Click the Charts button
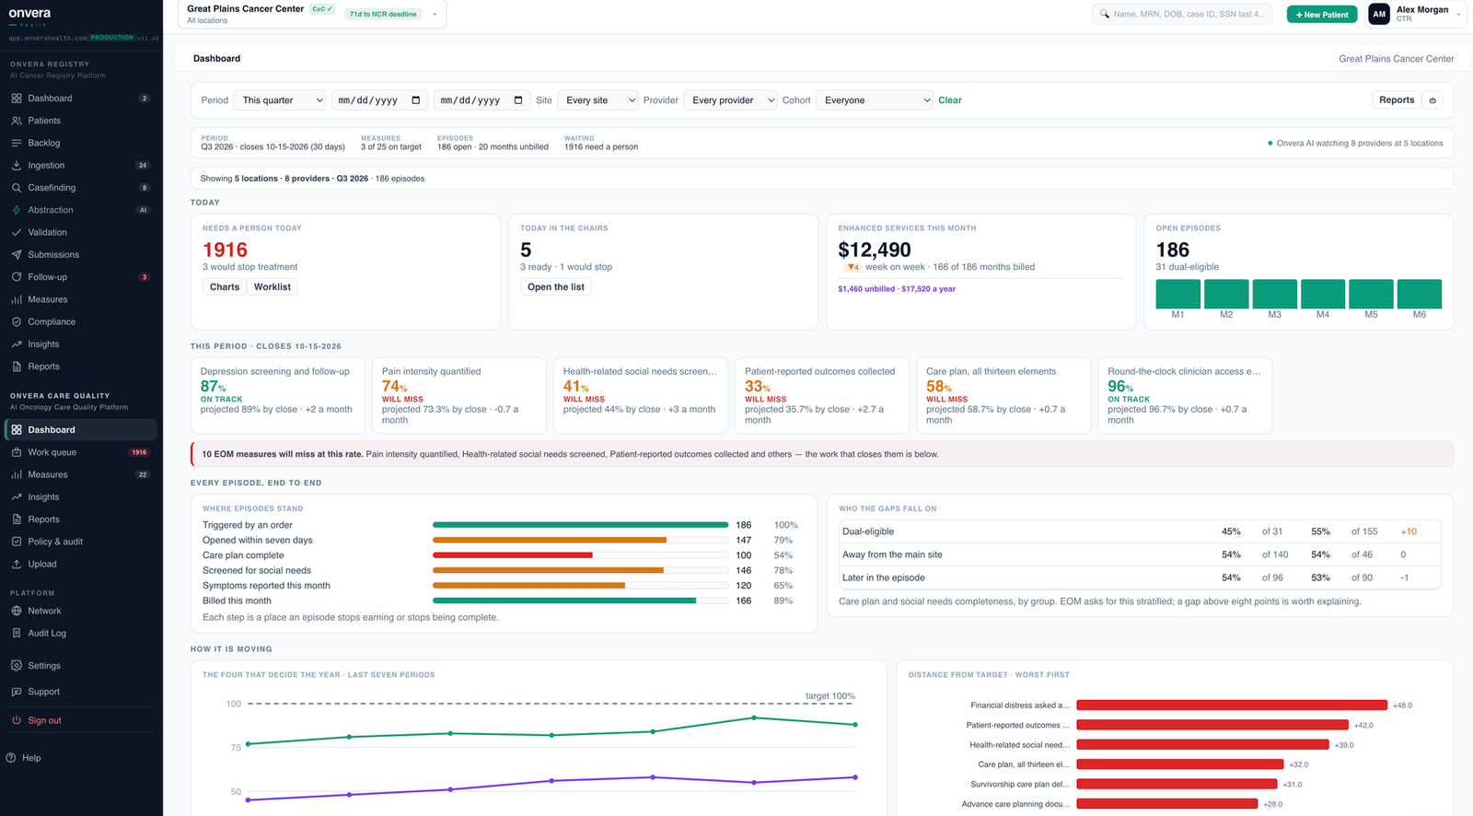Screen dimensions: 1473x816 click(225, 287)
